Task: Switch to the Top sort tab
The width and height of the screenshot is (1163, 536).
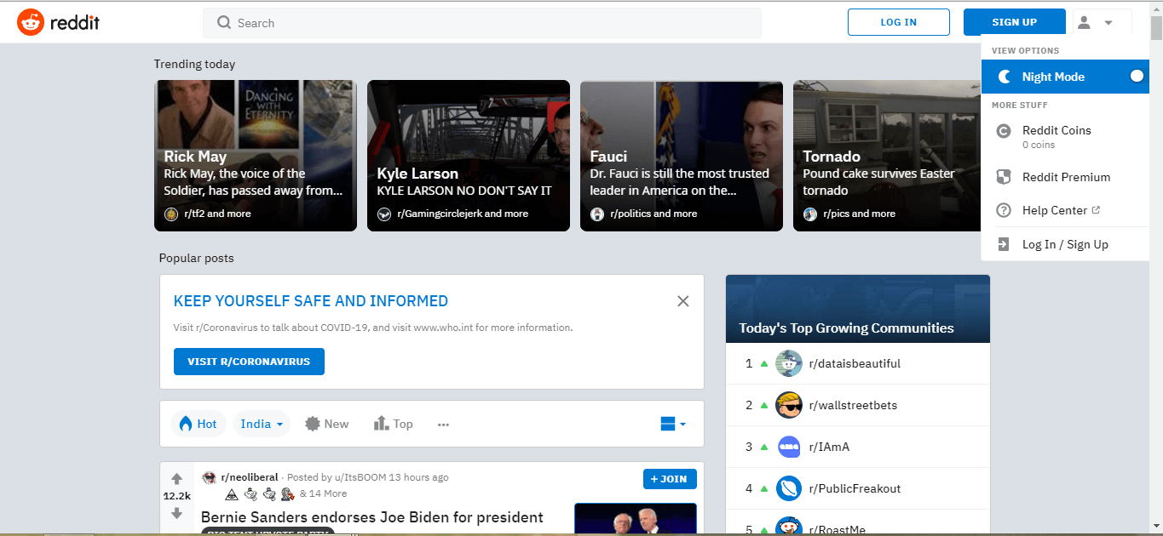Action: [x=393, y=424]
